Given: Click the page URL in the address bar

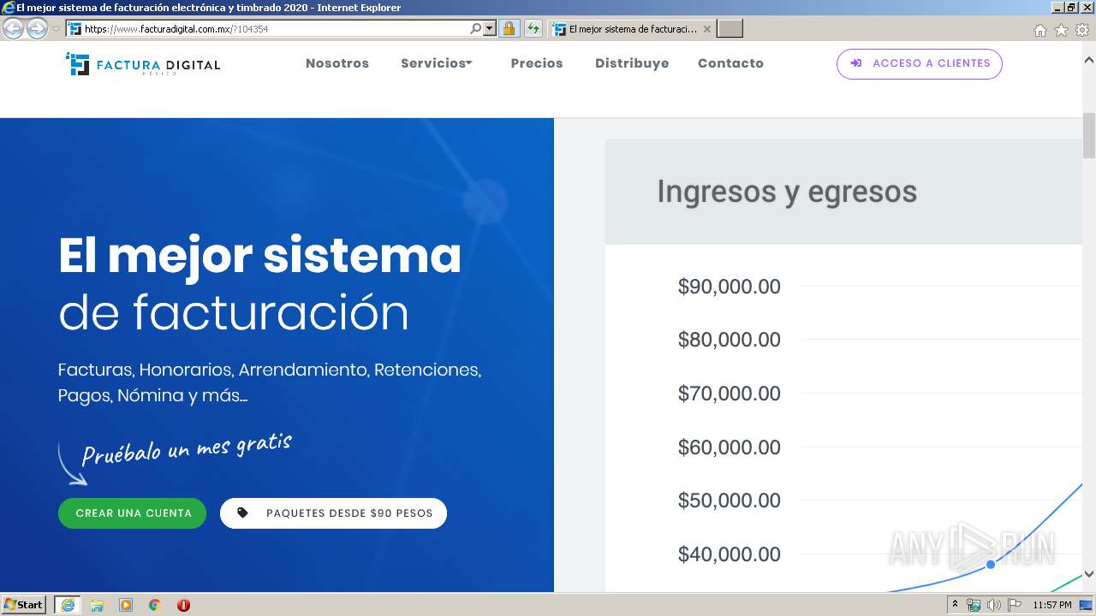Looking at the screenshot, I should [176, 29].
